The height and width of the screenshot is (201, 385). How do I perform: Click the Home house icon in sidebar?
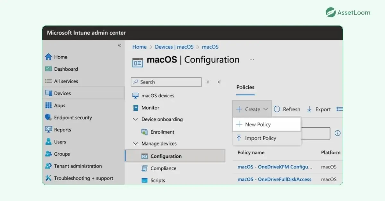click(48, 57)
